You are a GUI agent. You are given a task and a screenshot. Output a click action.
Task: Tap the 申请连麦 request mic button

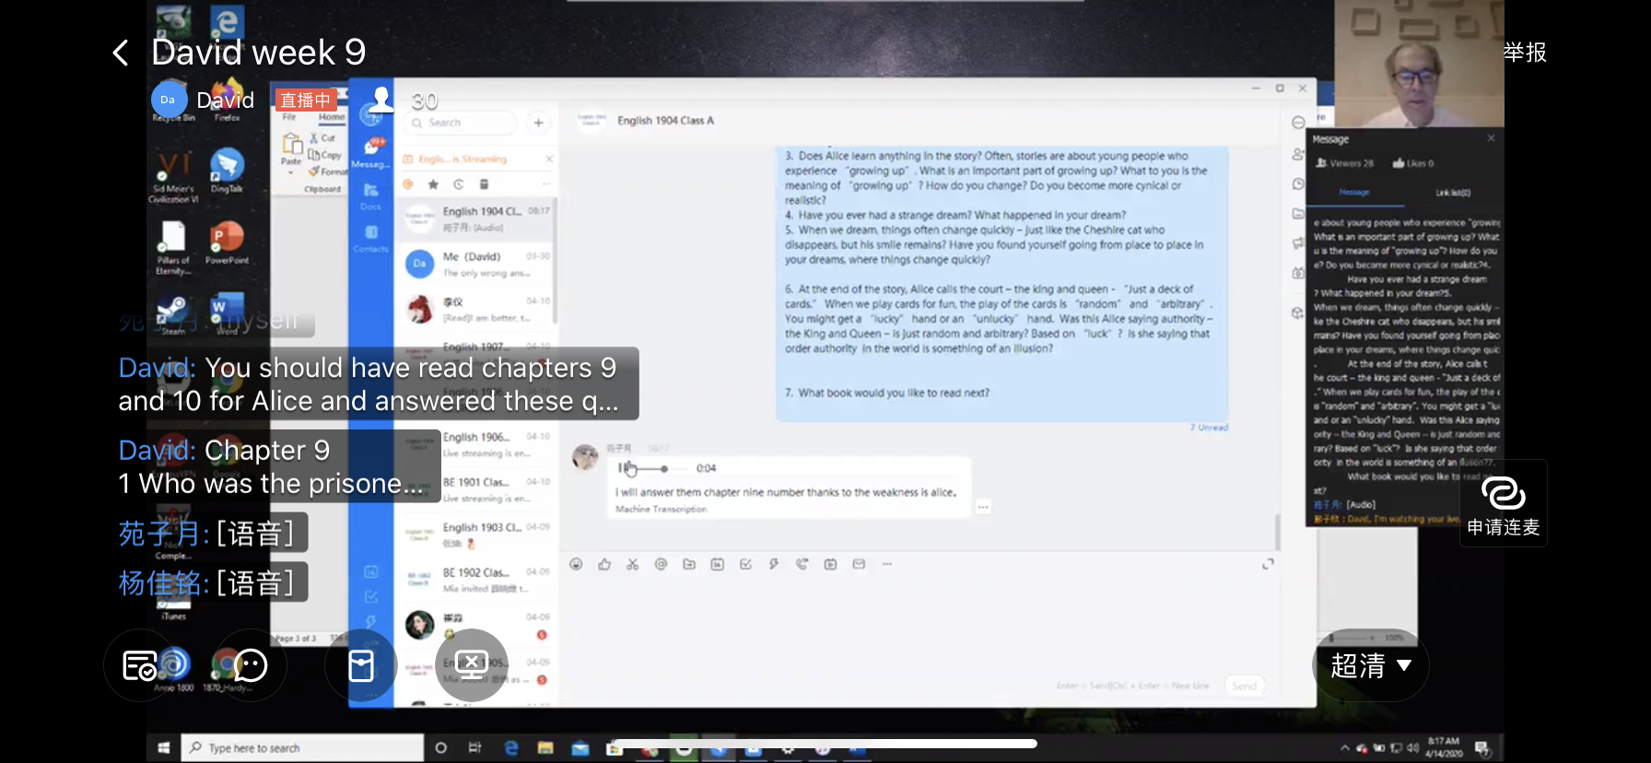(1504, 504)
